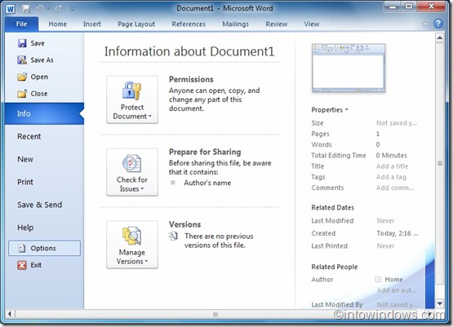Click the vertical scrollbar thumb
Screen dimensions: 453x327
[x=440, y=163]
